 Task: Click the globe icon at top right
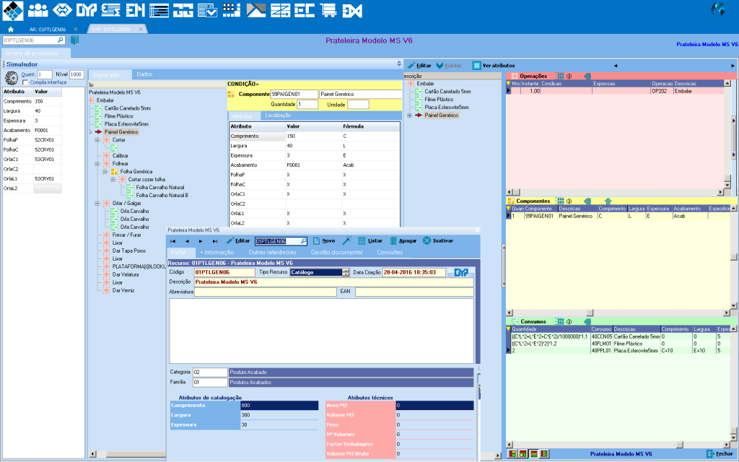coord(718,9)
